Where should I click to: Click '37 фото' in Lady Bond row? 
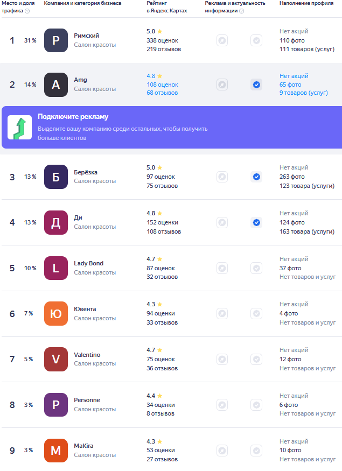(x=290, y=268)
